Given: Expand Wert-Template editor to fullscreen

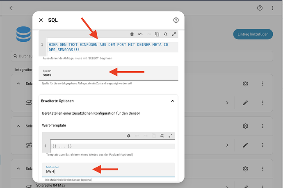Looking at the screenshot, I should point(170,136).
